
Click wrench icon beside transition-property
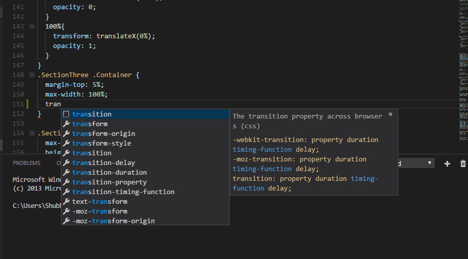point(66,182)
